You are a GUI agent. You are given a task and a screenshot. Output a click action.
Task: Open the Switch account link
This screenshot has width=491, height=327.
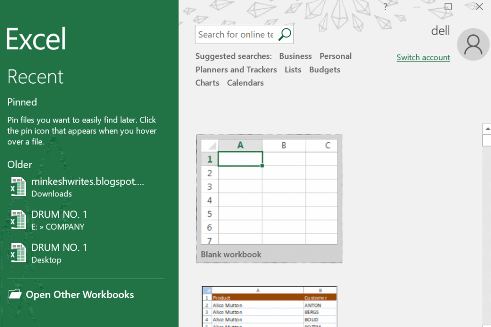click(423, 57)
